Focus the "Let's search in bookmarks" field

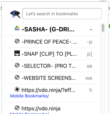62,14
